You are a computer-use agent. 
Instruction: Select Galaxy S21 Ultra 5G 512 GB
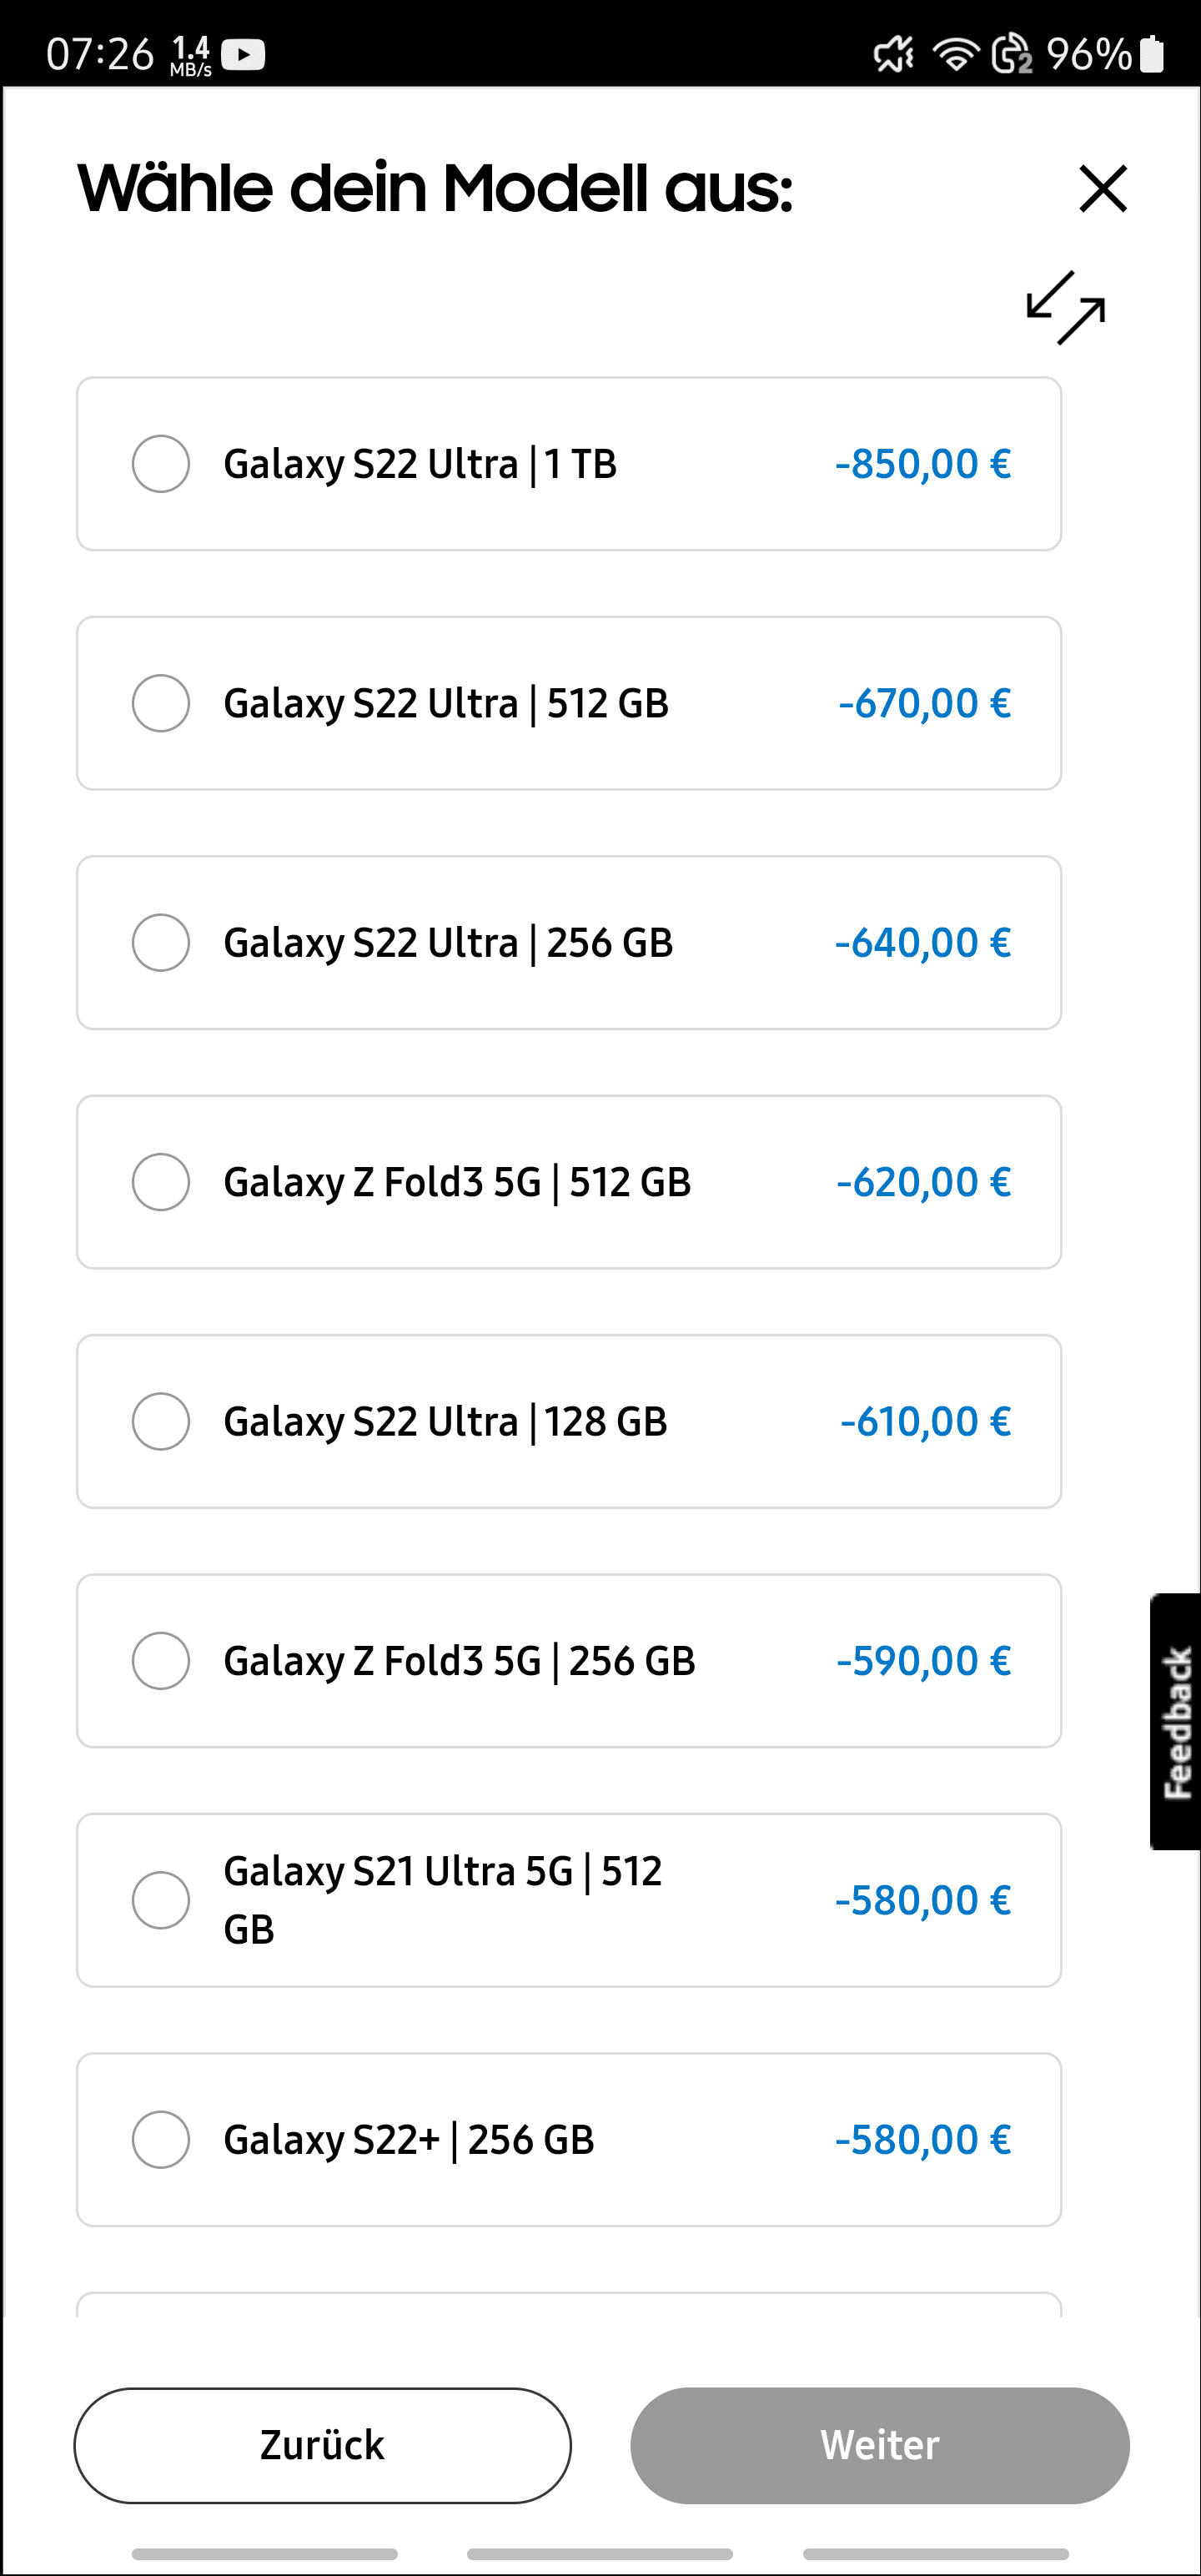(161, 1900)
